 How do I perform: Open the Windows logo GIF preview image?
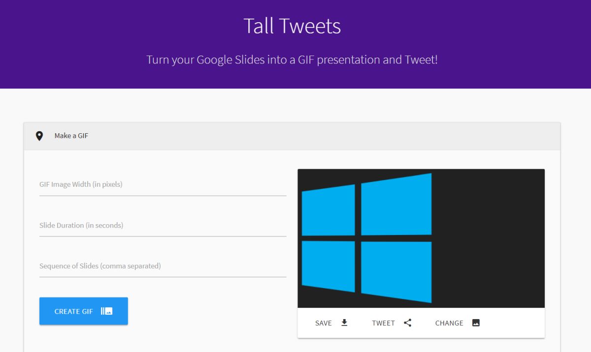tap(421, 238)
